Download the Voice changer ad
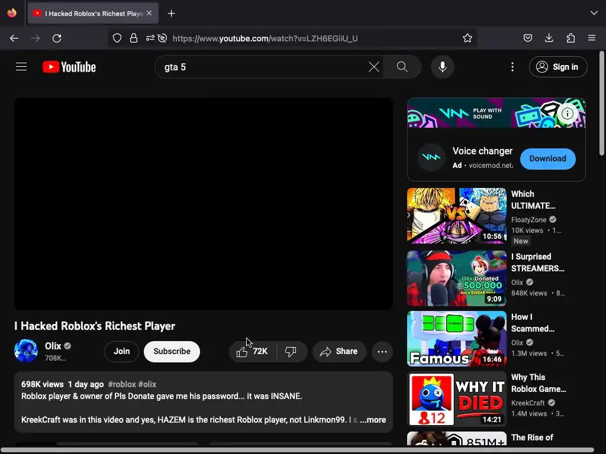 (x=547, y=158)
